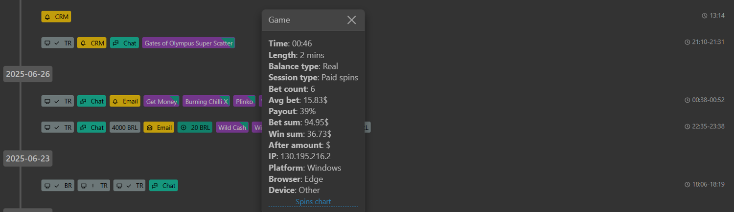Close the Game details popup
Viewport: 734px width, 212px height.
(351, 20)
